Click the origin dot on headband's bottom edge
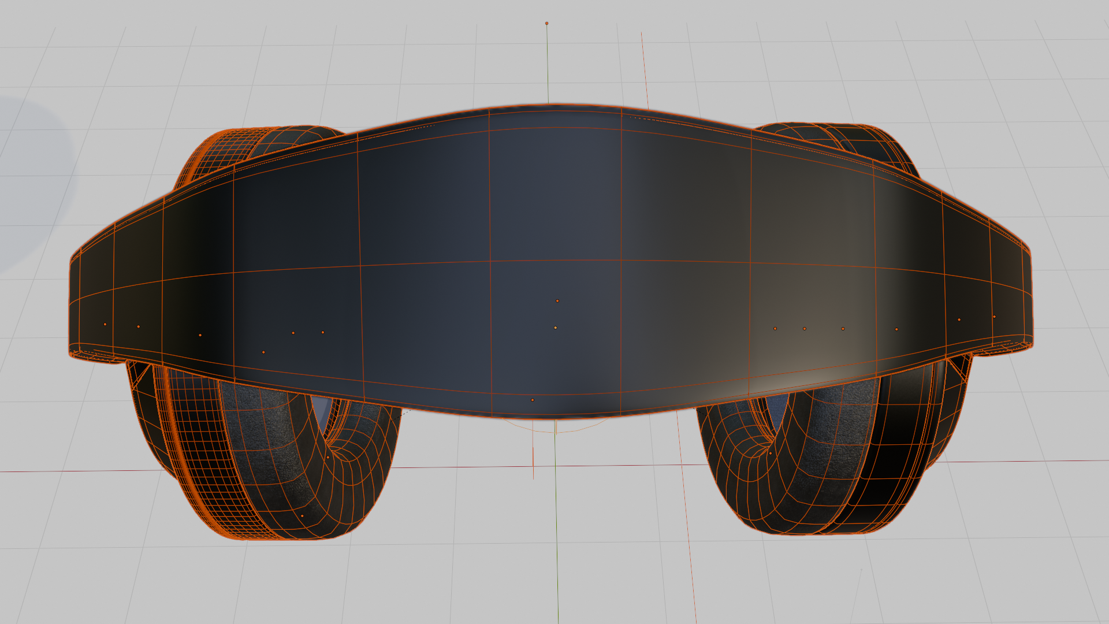This screenshot has width=1109, height=624. pyautogui.click(x=533, y=400)
